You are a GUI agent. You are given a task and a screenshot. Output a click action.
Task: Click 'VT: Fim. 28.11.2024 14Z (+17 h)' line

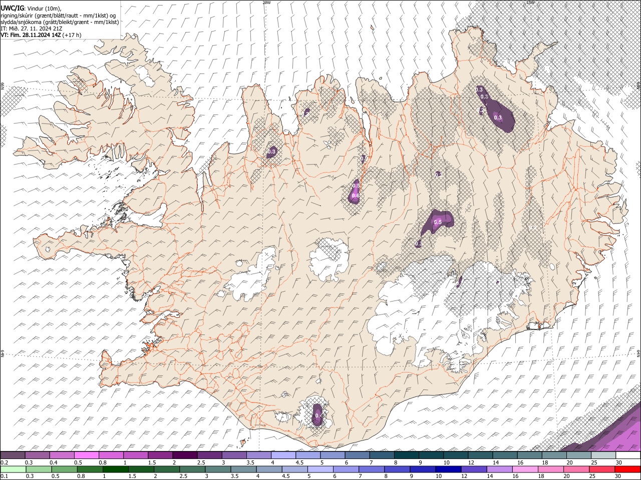coord(41,35)
